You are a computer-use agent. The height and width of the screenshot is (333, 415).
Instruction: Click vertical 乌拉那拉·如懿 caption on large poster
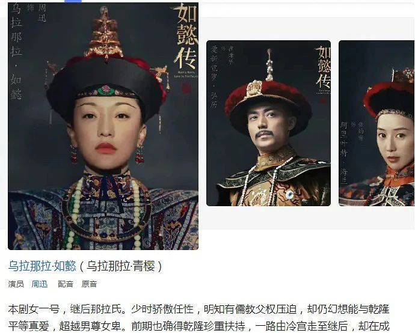click(x=16, y=52)
